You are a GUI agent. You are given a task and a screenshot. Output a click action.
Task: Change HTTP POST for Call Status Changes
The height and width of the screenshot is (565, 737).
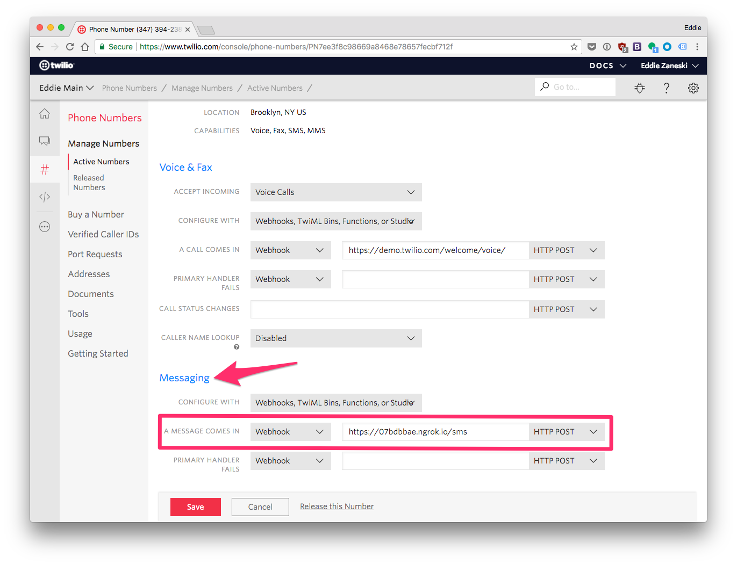[x=567, y=309]
